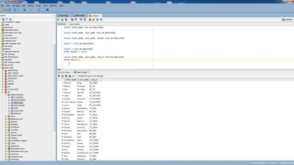Click the green circular button in main toolbar

[x=24, y=10]
